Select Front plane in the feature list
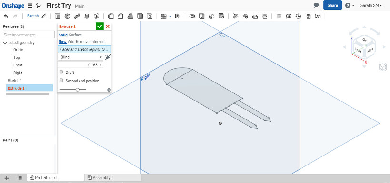The height and width of the screenshot is (183, 390). pos(18,65)
